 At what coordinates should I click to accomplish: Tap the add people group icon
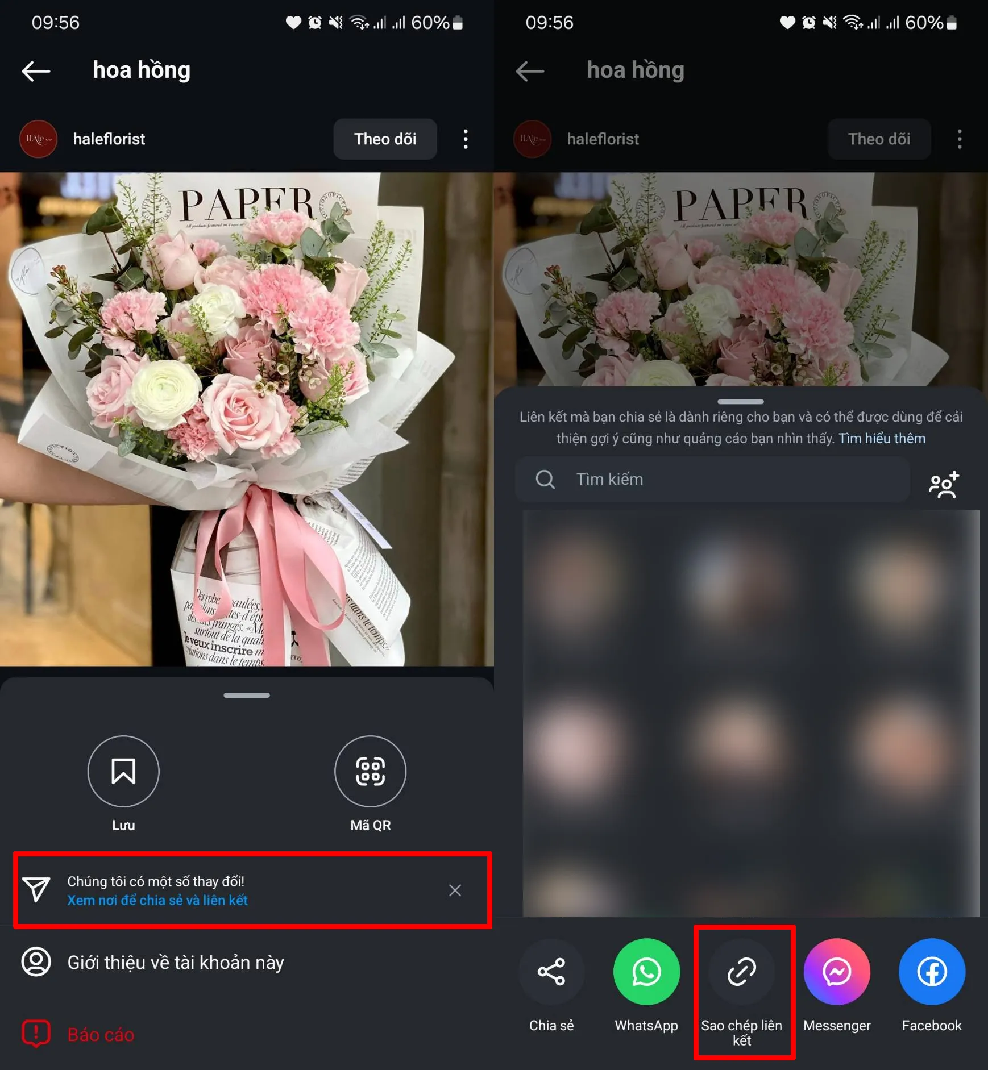pyautogui.click(x=944, y=484)
